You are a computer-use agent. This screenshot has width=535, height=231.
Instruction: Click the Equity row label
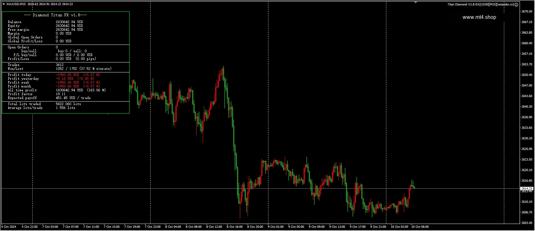coord(14,26)
